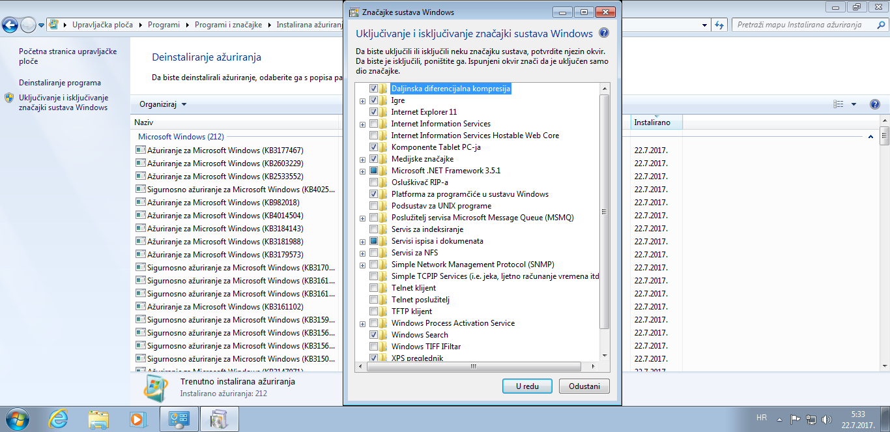Viewport: 890px width, 432px height.
Task: Expand the Servisi za NFS node
Action: [x=362, y=253]
